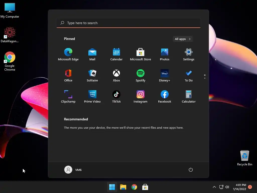
Task: Launch Google Chrome from the taskbar
Action: tap(134, 187)
